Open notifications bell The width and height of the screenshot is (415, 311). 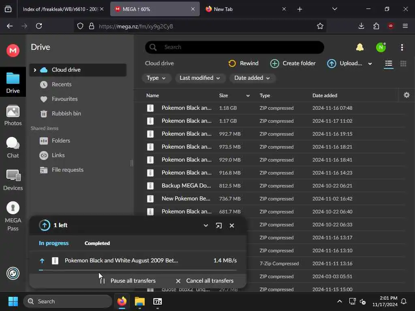pos(360,47)
